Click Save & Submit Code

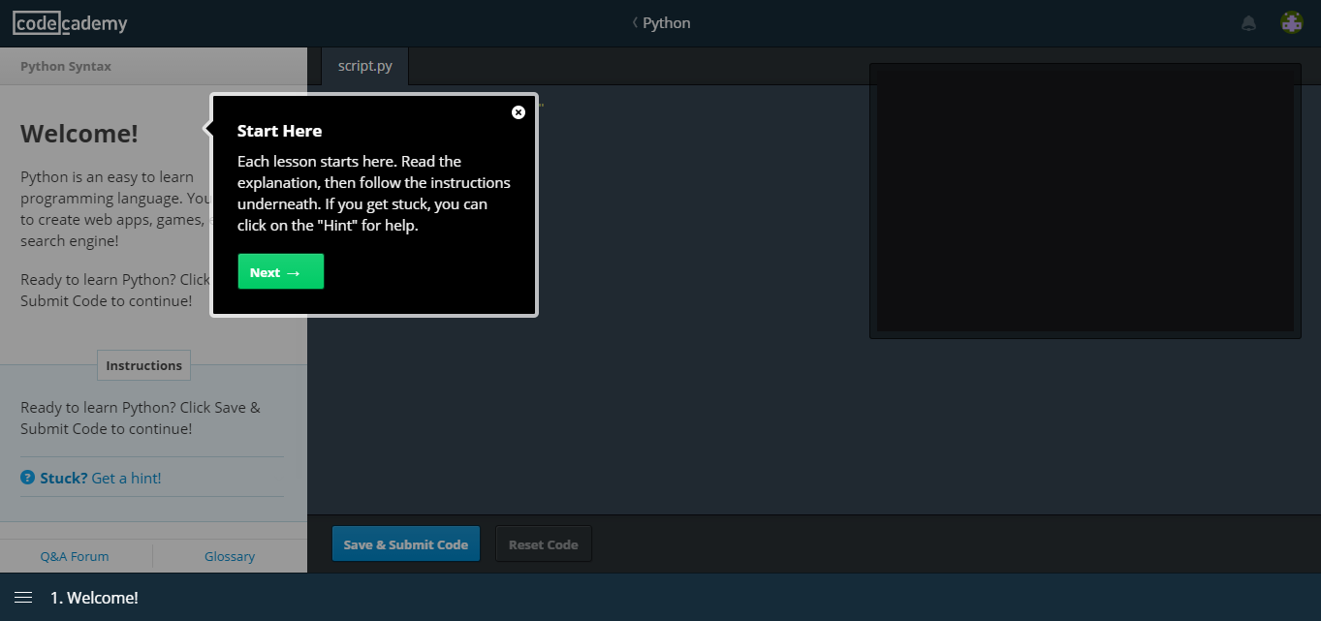[405, 544]
